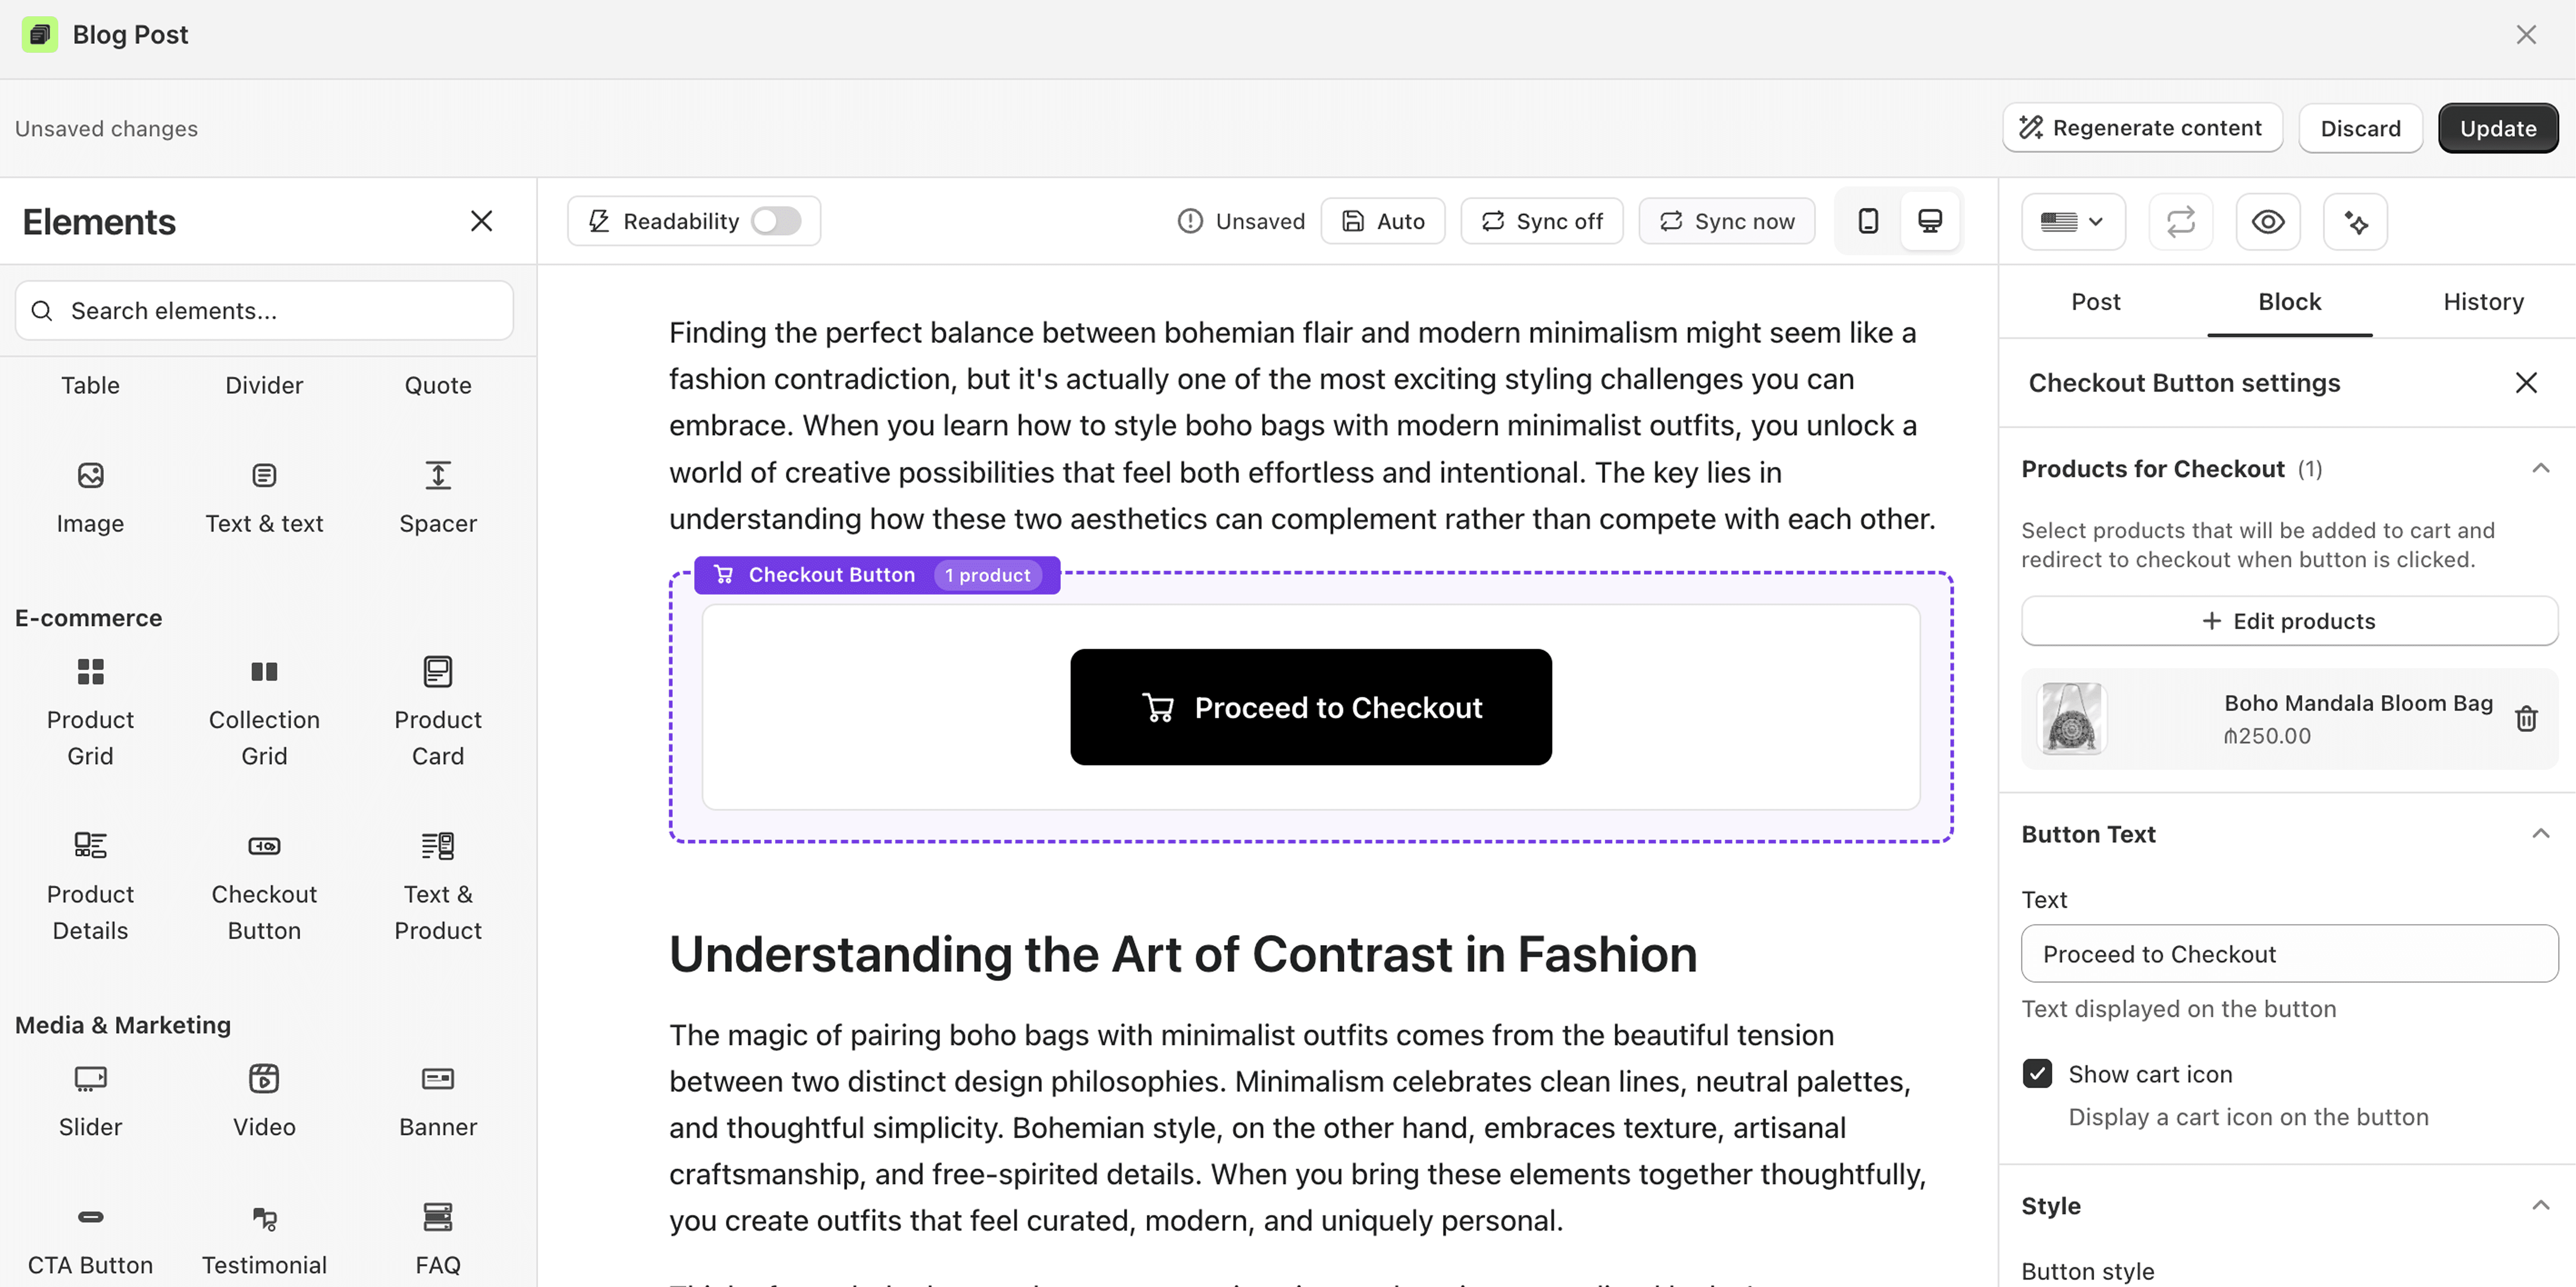Viewport: 2576px width, 1287px height.
Task: Switch to desktop preview
Action: coord(1930,221)
